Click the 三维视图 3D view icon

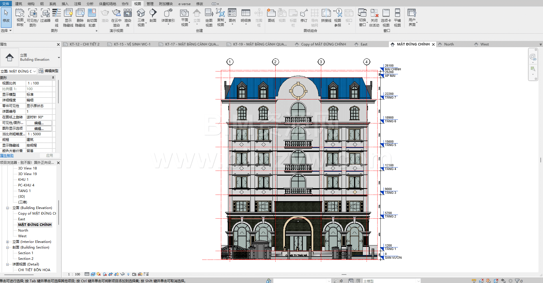[141, 13]
